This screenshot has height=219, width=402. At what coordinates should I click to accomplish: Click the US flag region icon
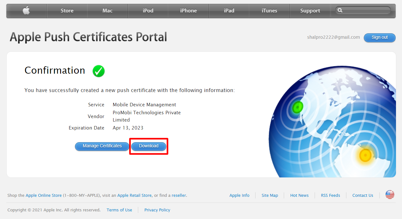[x=390, y=195]
